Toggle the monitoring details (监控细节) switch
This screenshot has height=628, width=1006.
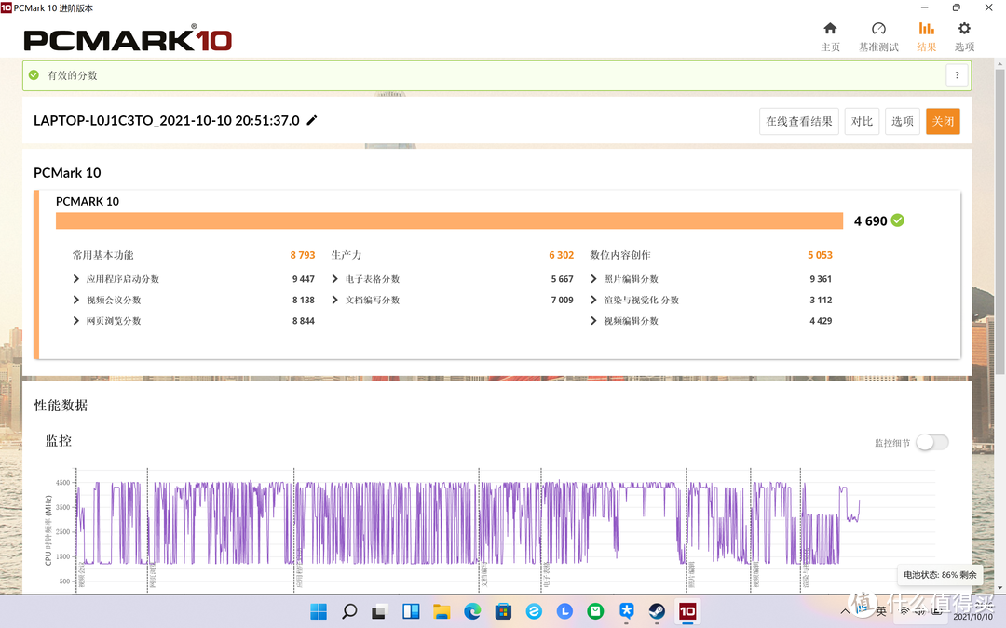click(931, 442)
